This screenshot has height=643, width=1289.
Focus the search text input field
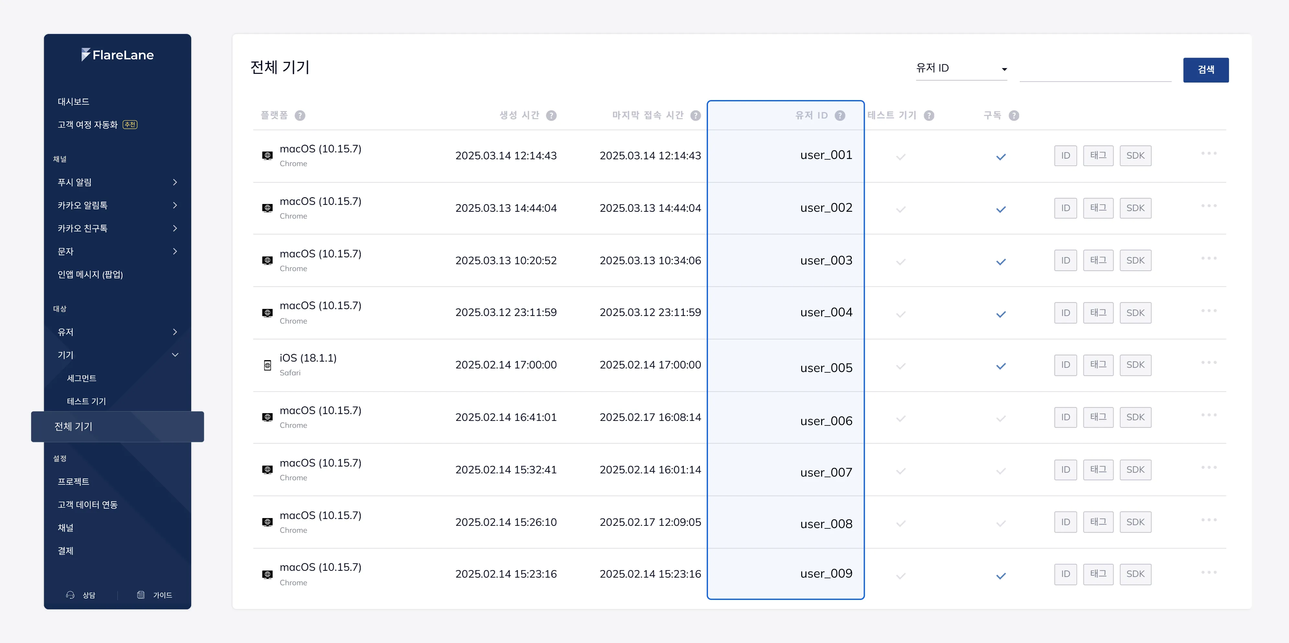click(x=1095, y=70)
